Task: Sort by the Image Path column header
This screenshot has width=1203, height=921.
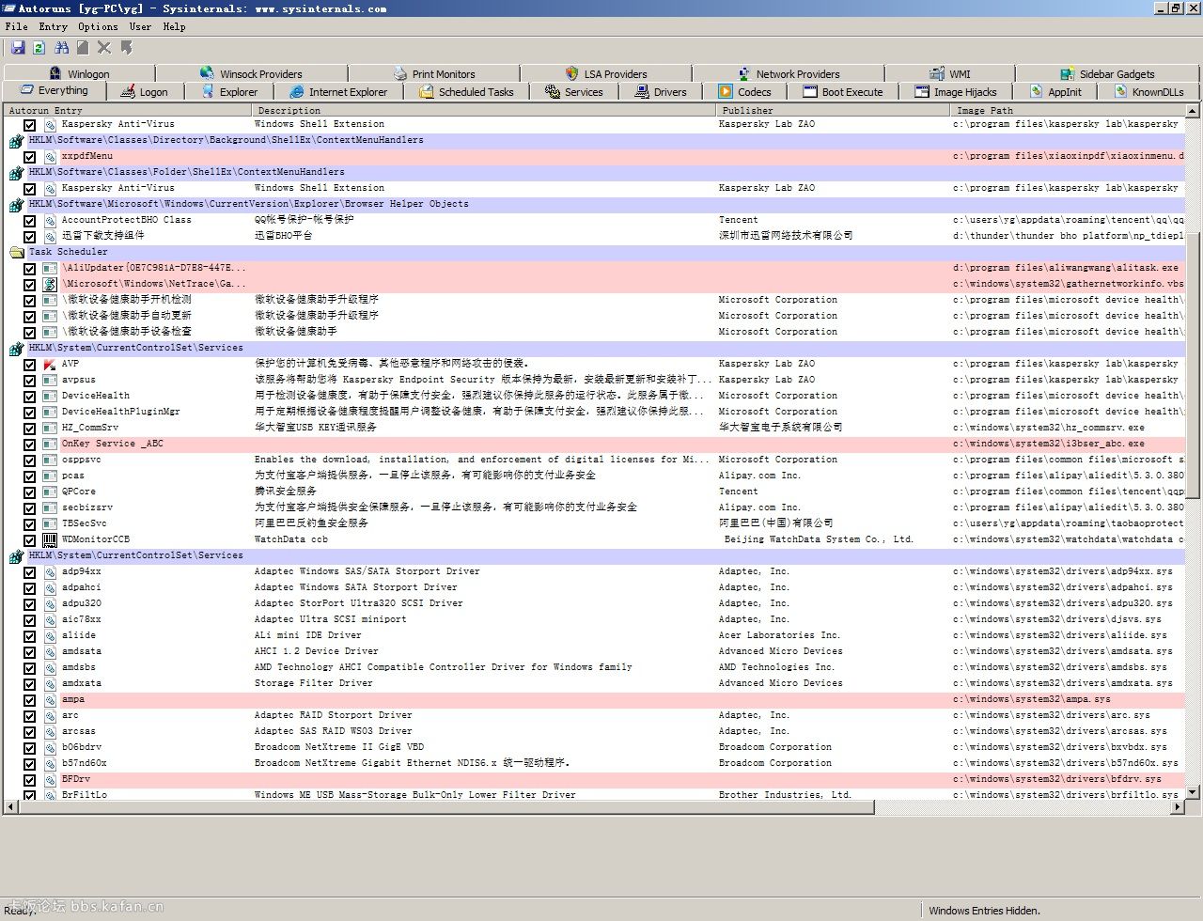Action: [x=1068, y=110]
